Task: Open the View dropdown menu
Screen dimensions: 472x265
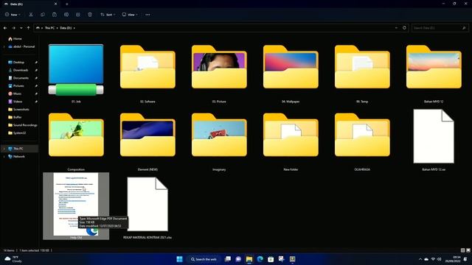Action: [x=130, y=15]
